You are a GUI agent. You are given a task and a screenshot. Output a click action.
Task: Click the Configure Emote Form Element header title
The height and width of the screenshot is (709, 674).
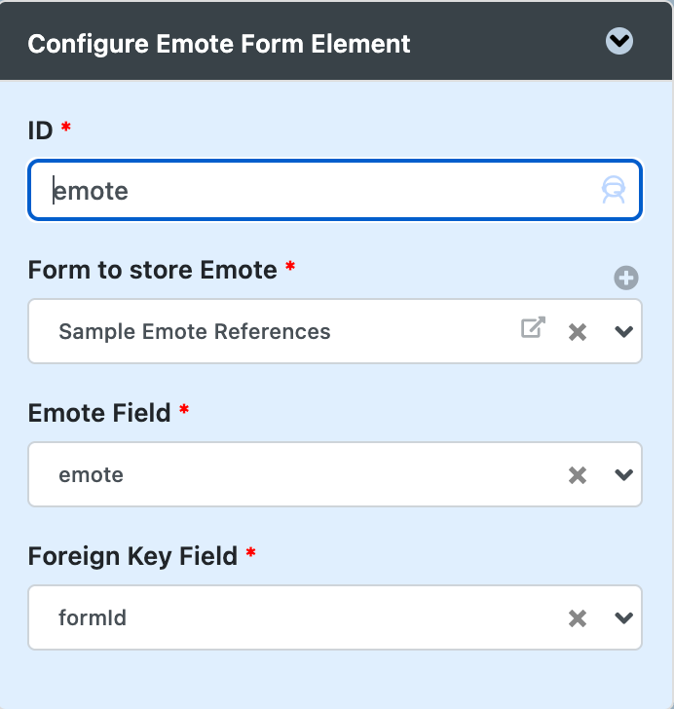pyautogui.click(x=219, y=45)
